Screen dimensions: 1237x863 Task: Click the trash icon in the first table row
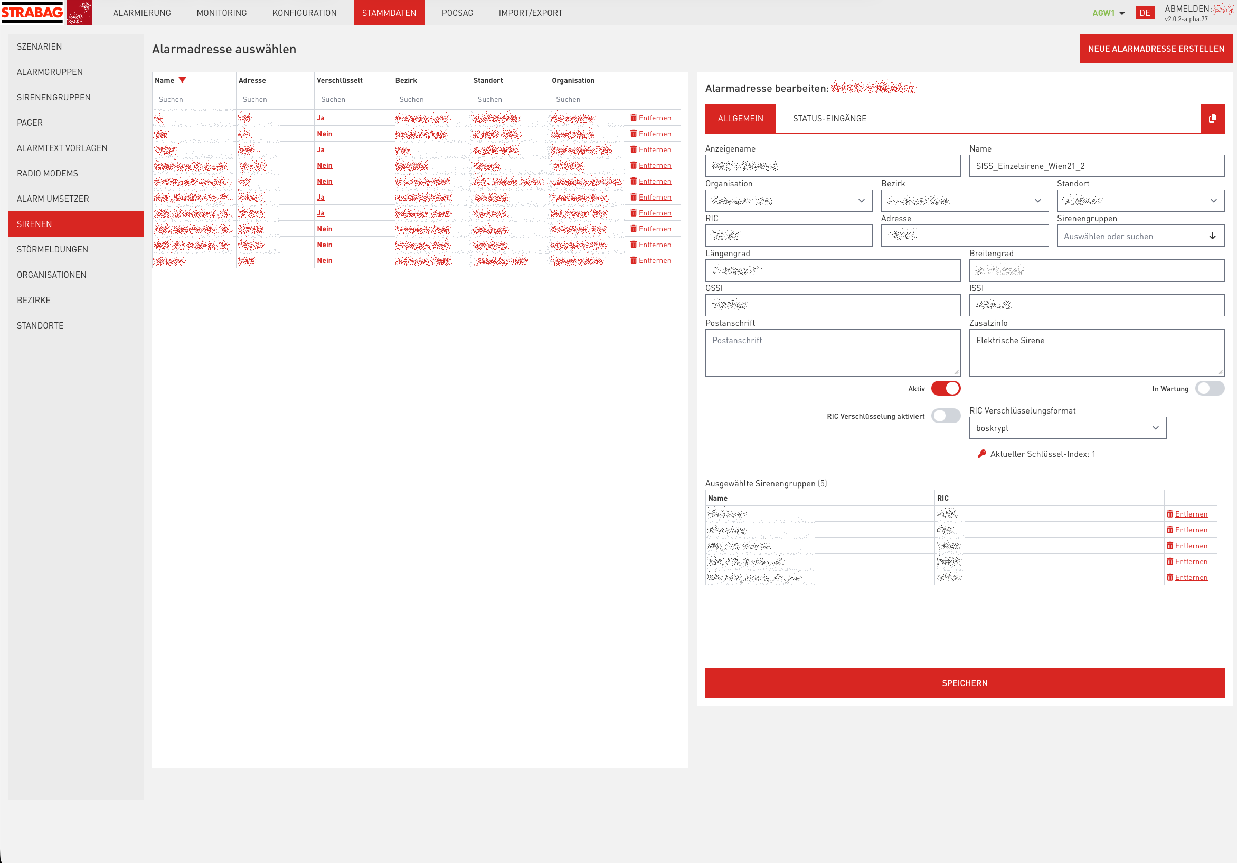pyautogui.click(x=634, y=117)
